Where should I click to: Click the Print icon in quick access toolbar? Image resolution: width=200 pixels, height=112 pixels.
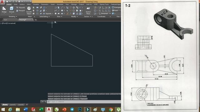coord(19,2)
